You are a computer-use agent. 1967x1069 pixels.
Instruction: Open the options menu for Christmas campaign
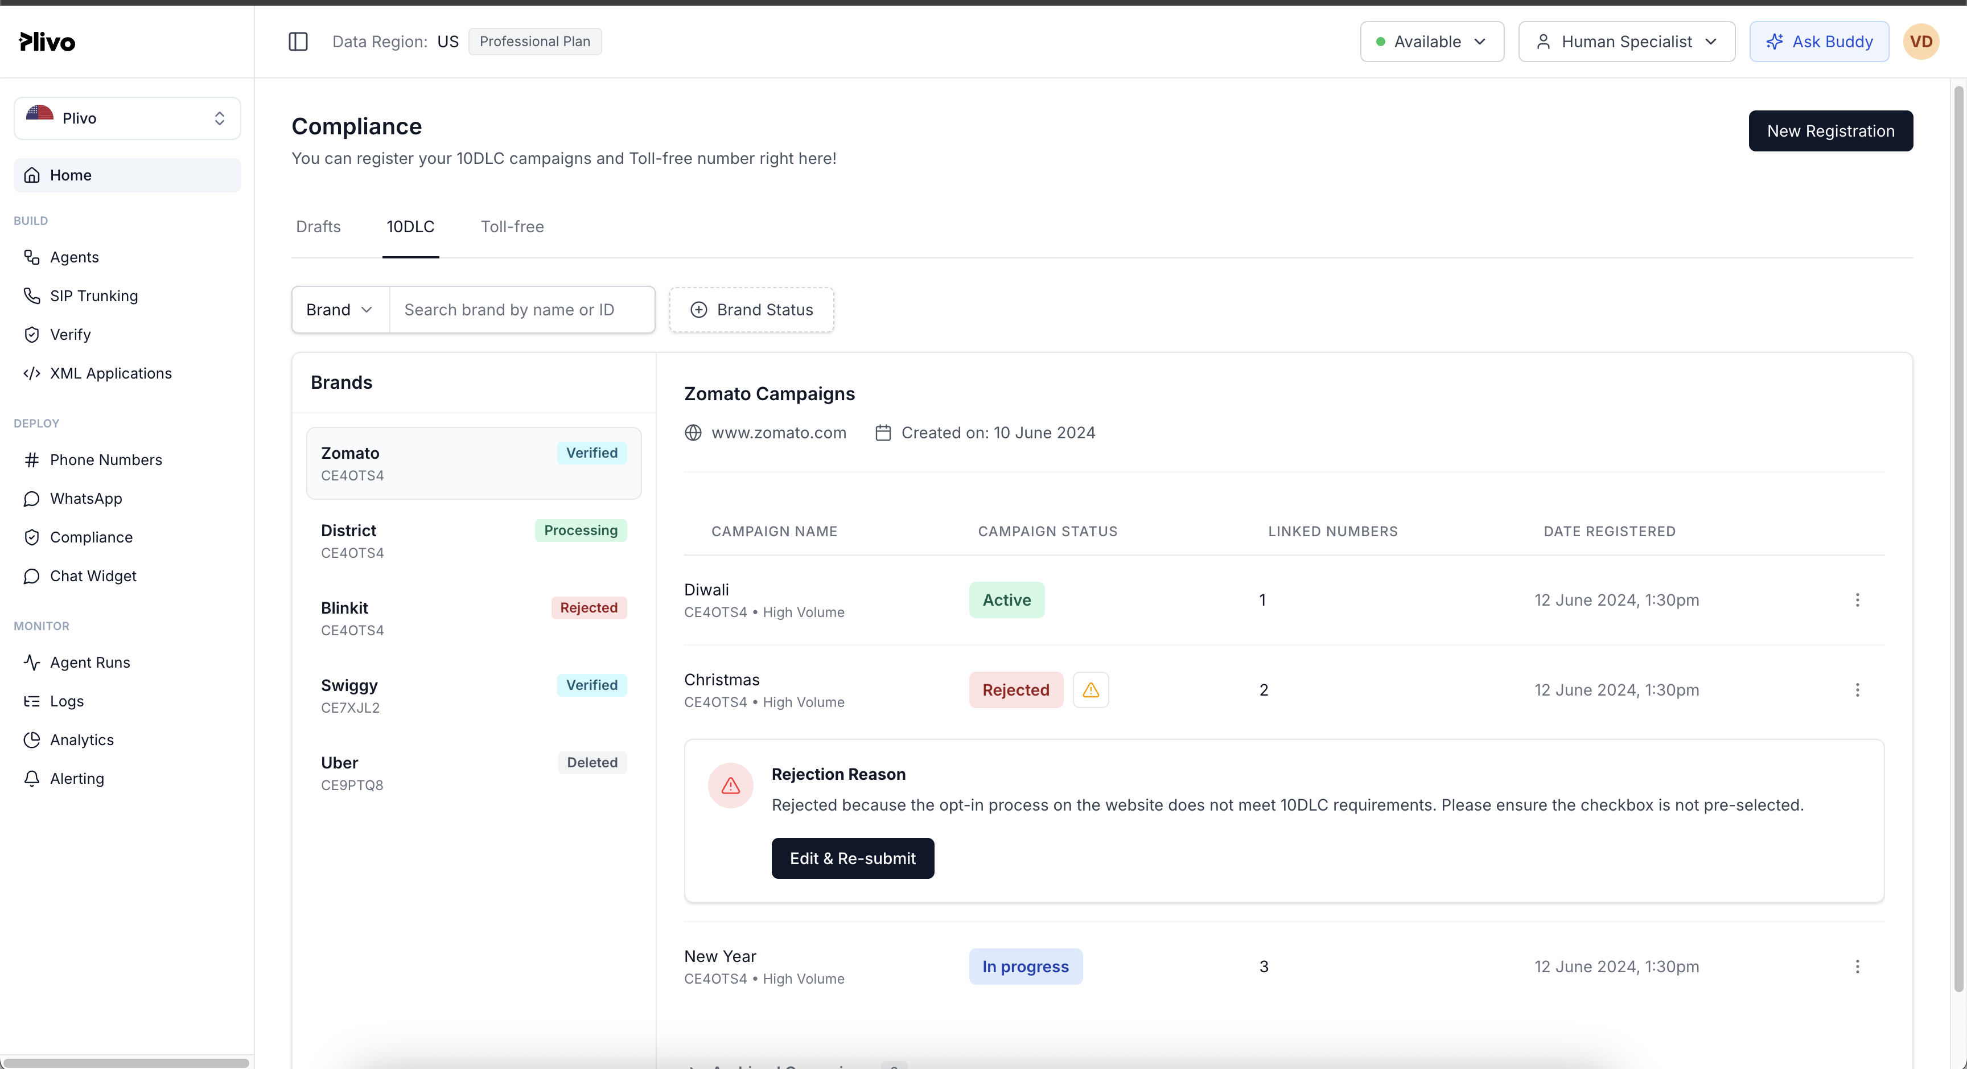[x=1857, y=690]
